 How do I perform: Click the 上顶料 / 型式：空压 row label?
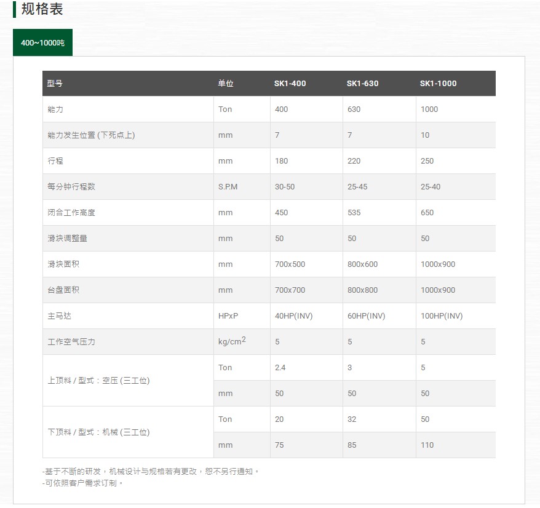[98, 381]
